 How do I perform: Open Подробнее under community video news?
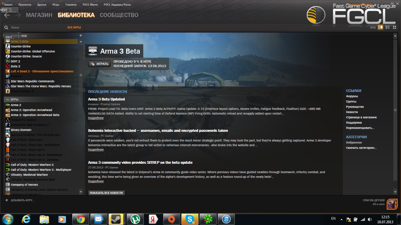96,181
